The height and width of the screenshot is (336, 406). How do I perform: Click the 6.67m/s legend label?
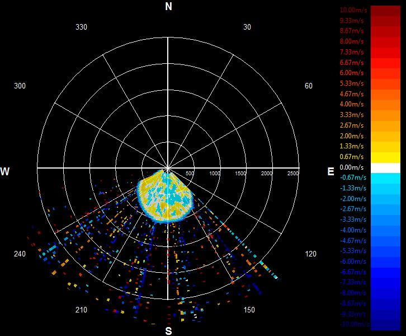[x=352, y=63]
